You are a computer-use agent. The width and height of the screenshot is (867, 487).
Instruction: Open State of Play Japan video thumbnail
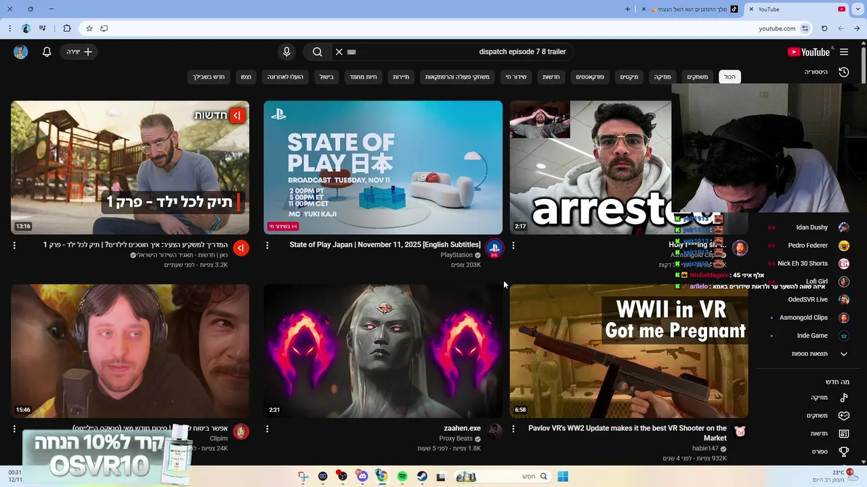383,168
